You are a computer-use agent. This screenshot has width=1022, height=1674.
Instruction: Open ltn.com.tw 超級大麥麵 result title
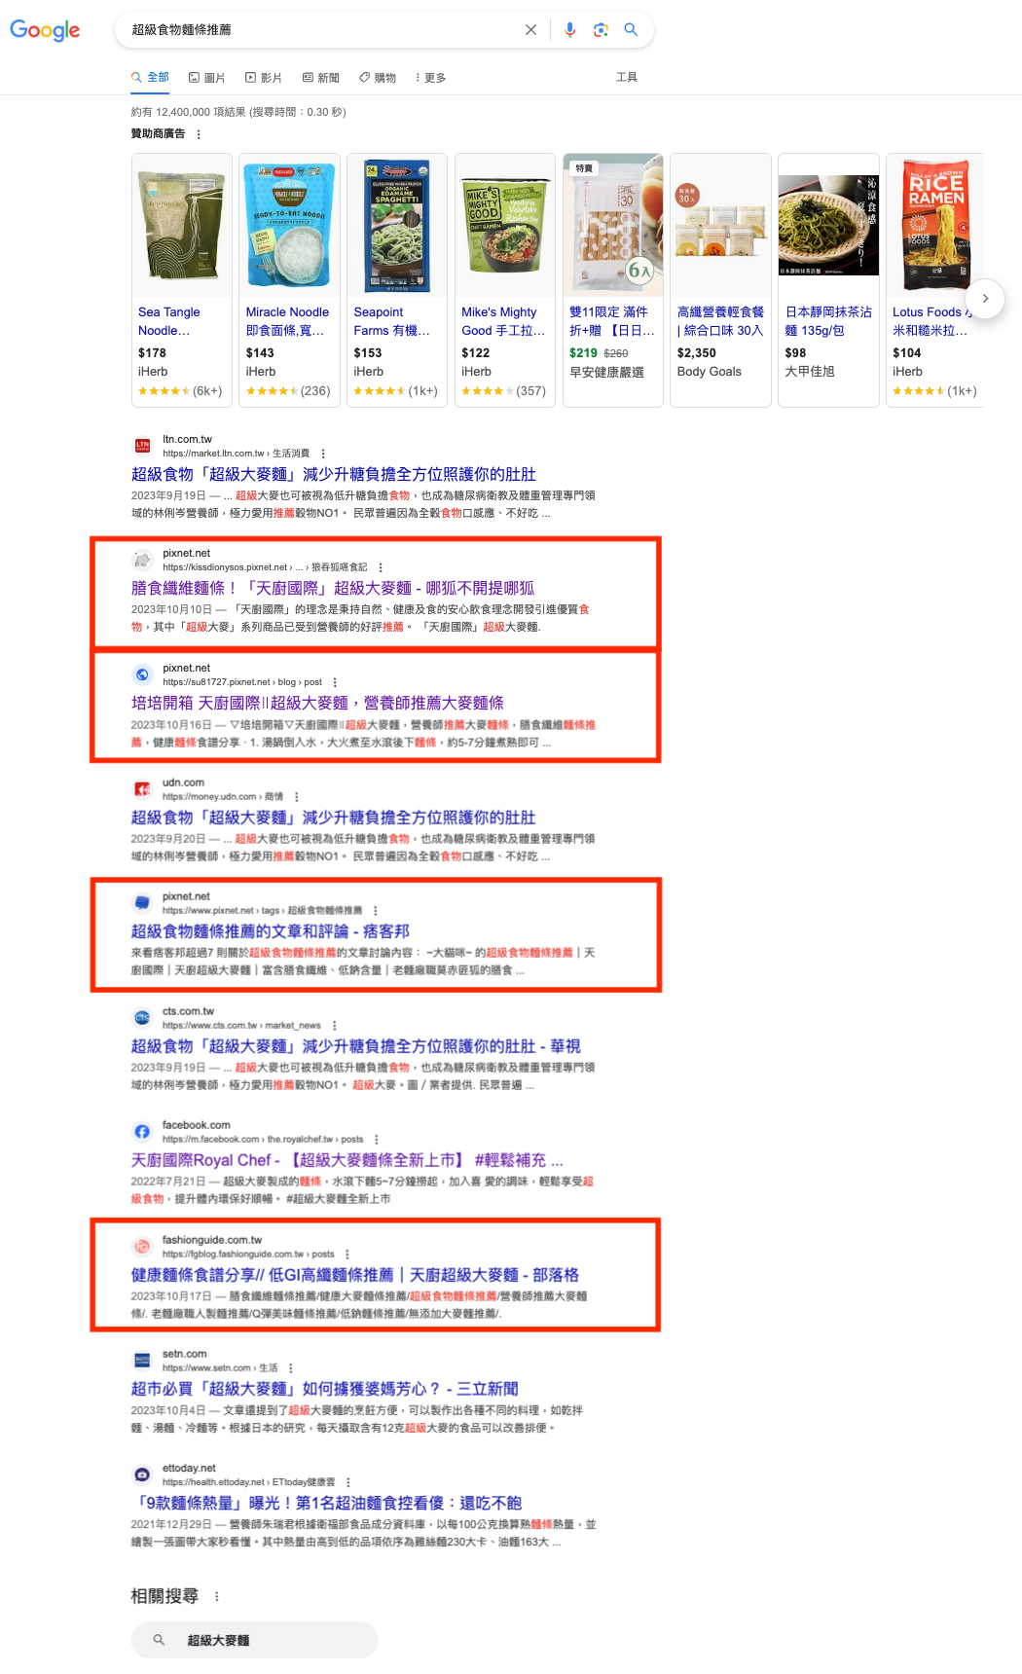(x=334, y=474)
